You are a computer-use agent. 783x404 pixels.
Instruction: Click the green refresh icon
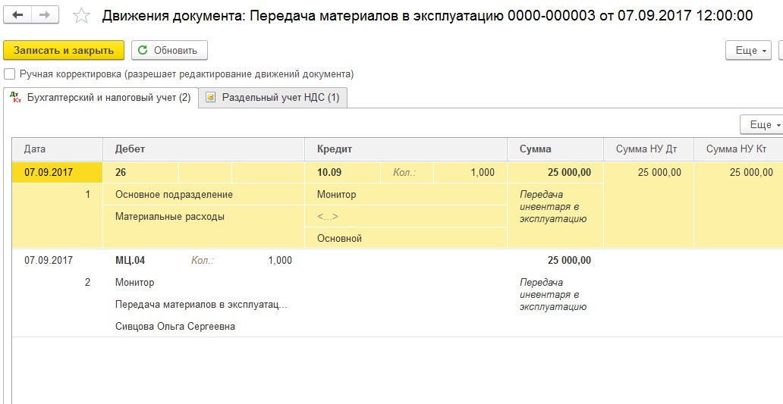point(143,51)
